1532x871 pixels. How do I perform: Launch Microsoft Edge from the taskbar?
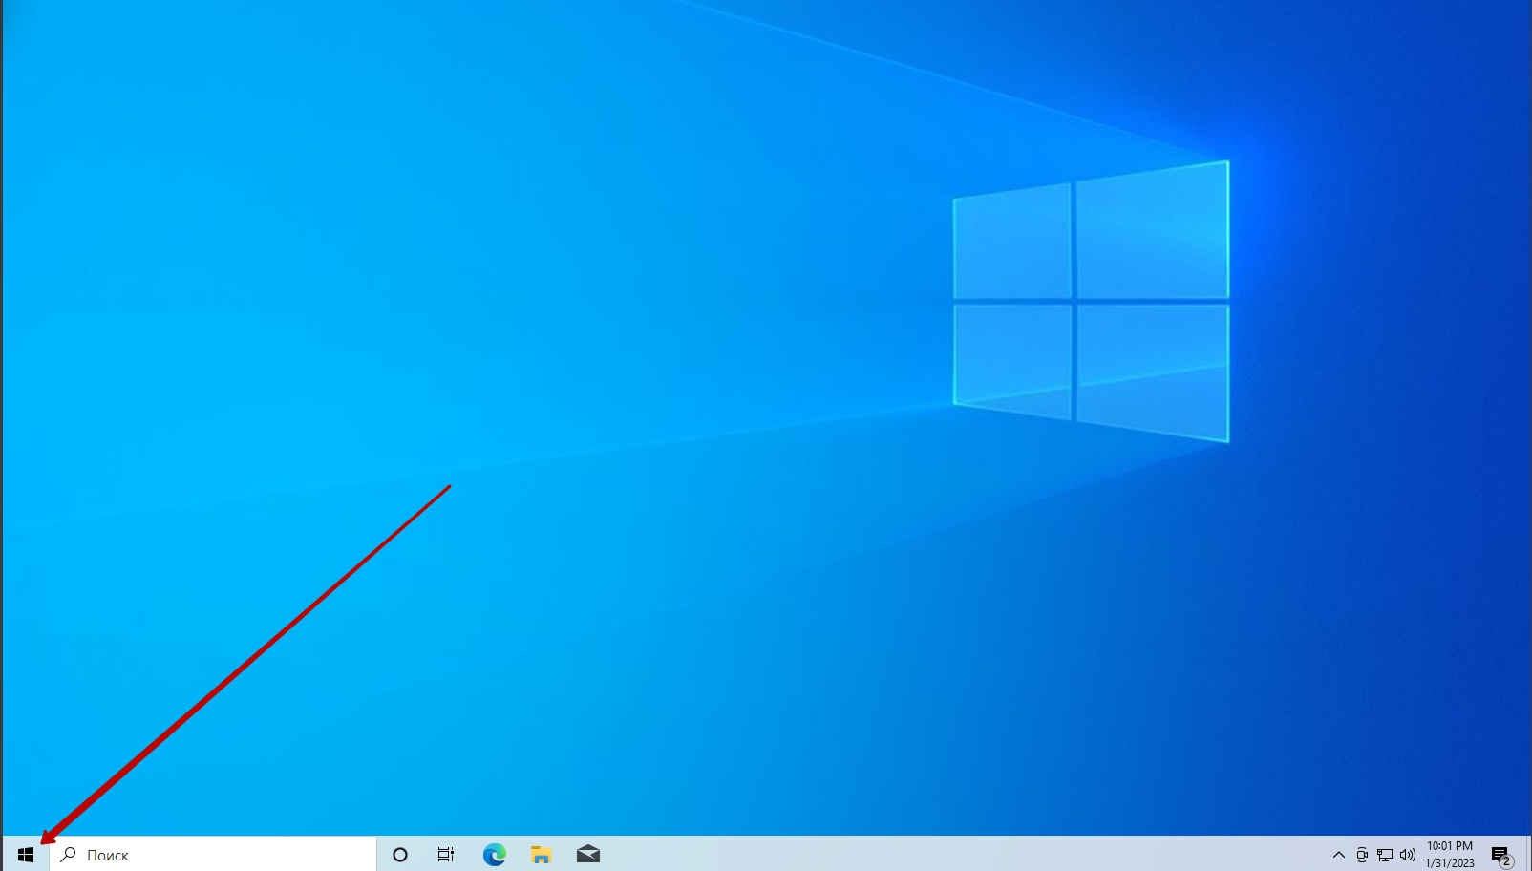click(x=494, y=855)
